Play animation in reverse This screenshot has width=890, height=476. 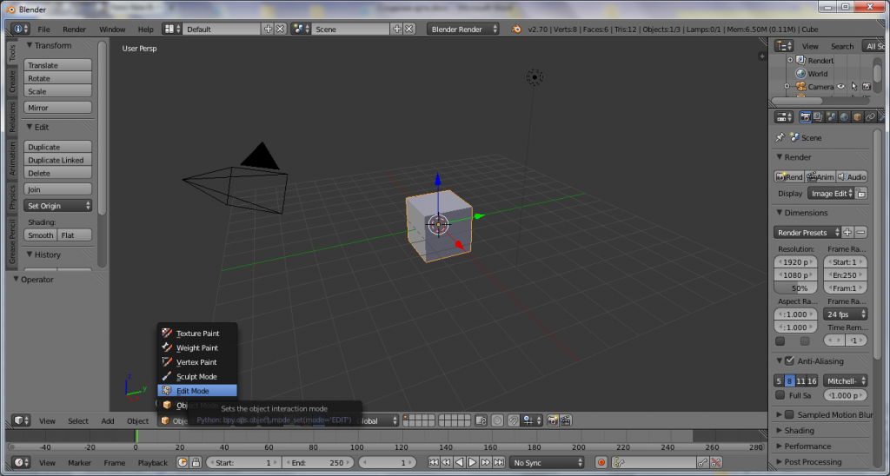pyautogui.click(x=460, y=462)
